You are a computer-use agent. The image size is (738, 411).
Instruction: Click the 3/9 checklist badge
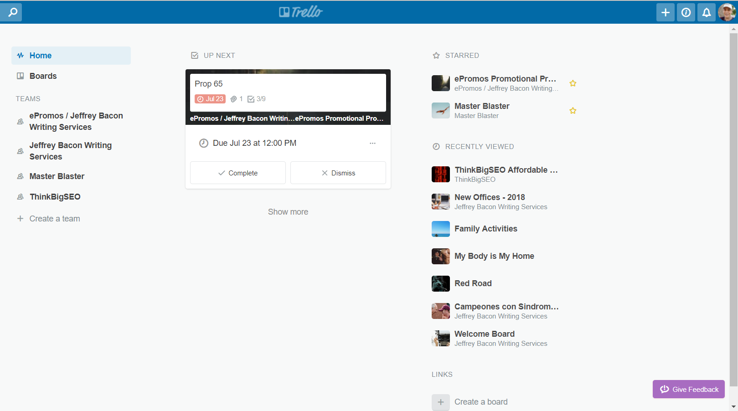pyautogui.click(x=257, y=99)
